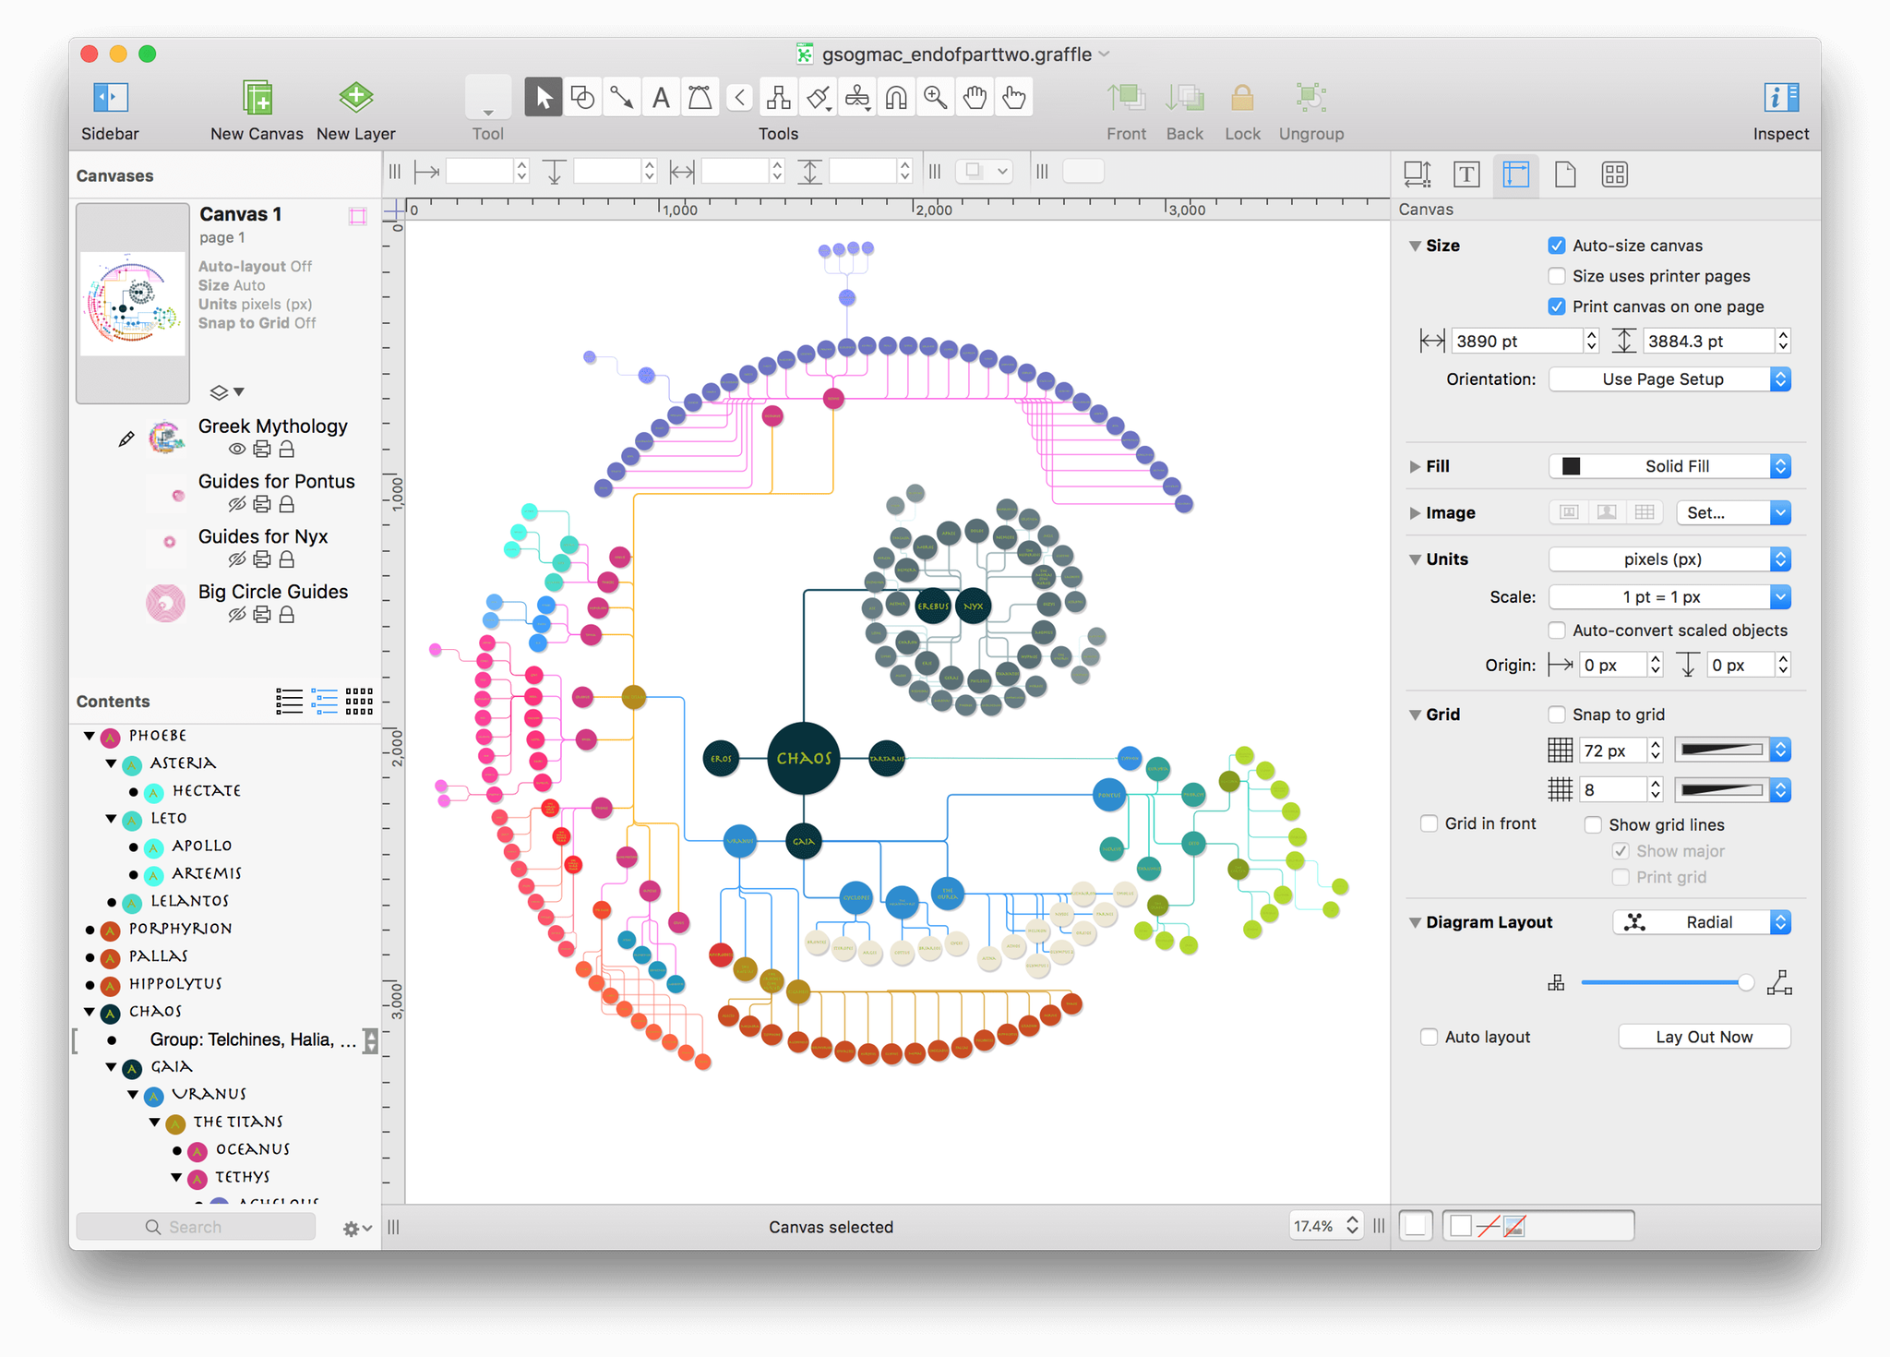The width and height of the screenshot is (1890, 1357).
Task: Open the Type inspector tab
Action: pos(1466,174)
